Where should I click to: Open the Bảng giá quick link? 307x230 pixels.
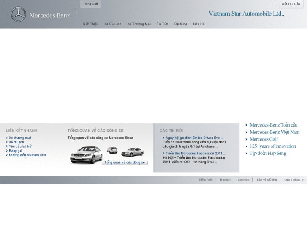(15, 151)
